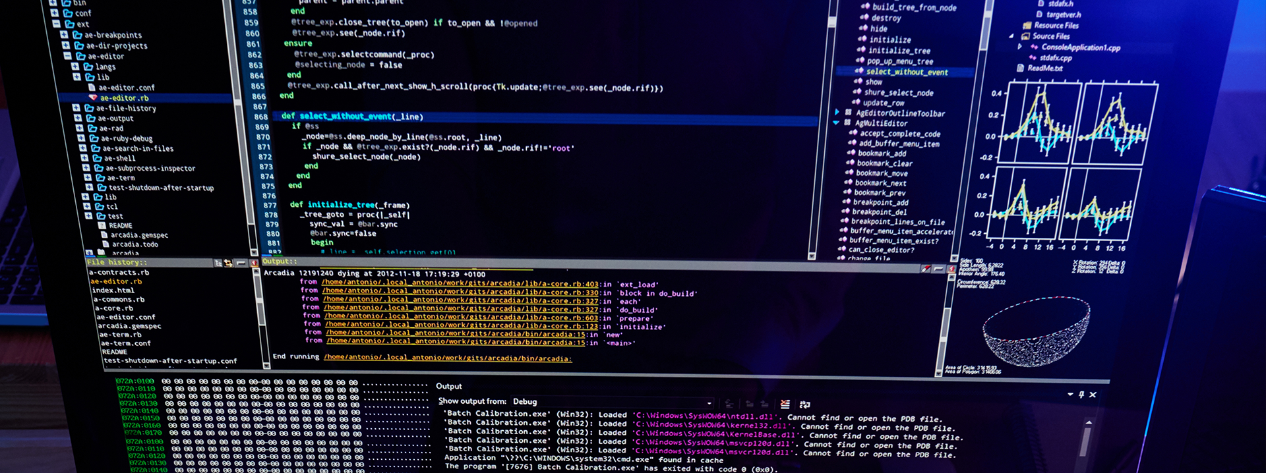Select index.html in File history

coord(113,290)
